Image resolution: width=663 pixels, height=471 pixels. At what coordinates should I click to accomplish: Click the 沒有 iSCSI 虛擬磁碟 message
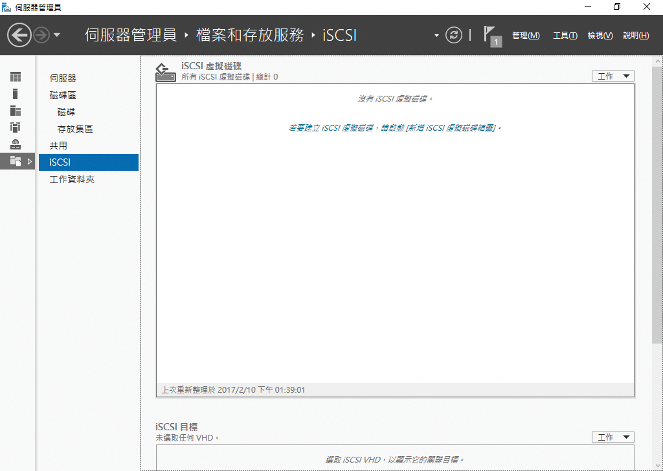click(x=395, y=99)
